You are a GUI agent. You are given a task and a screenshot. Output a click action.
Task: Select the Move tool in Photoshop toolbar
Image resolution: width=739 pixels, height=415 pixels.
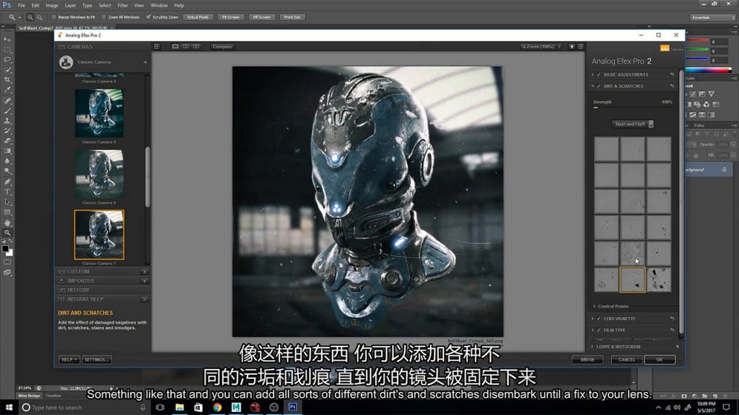(x=7, y=39)
